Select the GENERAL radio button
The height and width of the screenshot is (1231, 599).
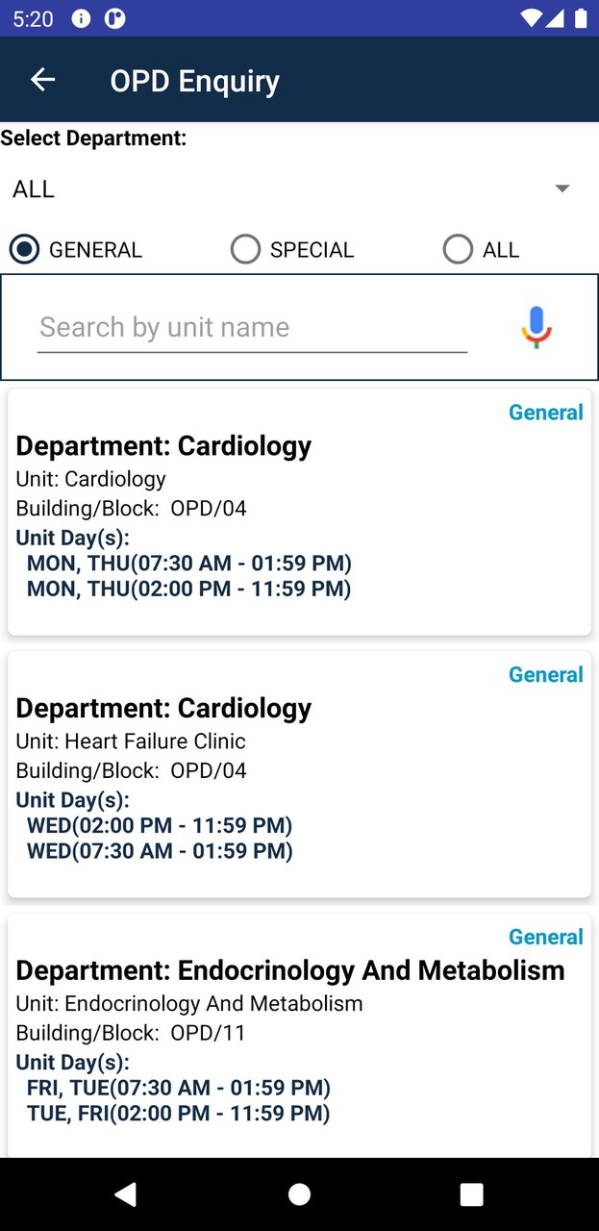point(23,249)
